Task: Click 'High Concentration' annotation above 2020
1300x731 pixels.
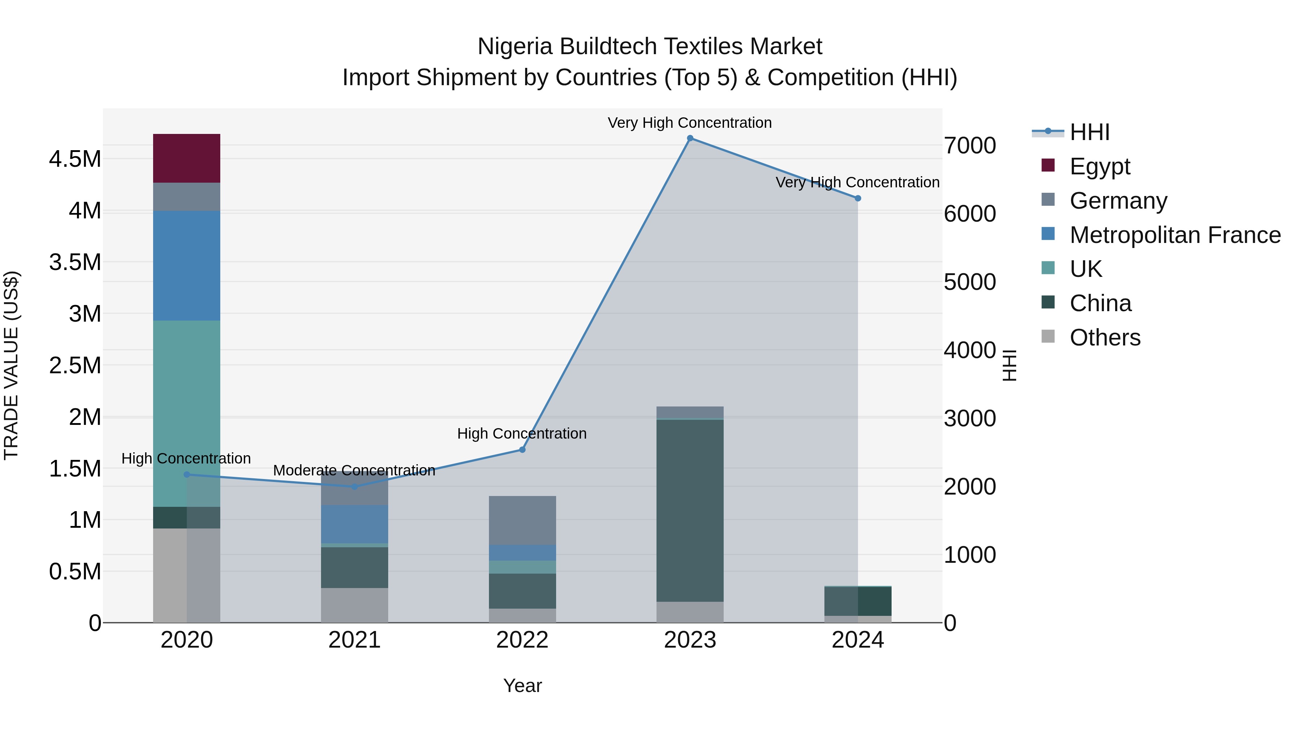Action: (186, 458)
